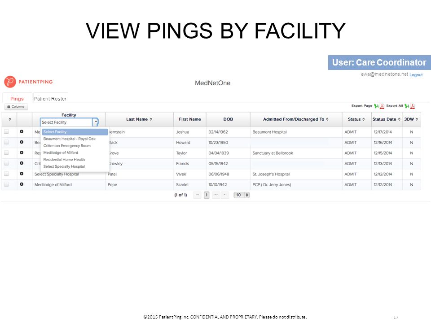Click the First Name column header
The width and height of the screenshot is (431, 323).
pos(189,119)
